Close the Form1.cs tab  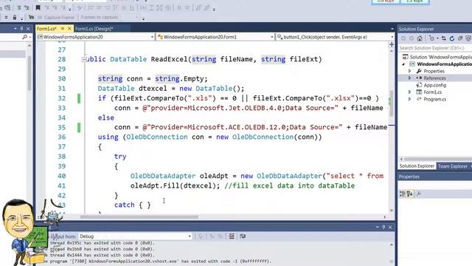(x=69, y=28)
